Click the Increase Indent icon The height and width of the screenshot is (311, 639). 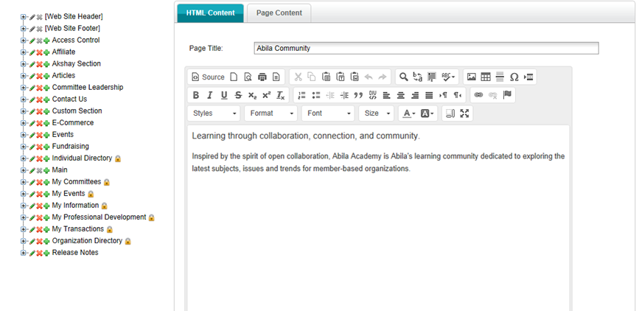pyautogui.click(x=344, y=95)
